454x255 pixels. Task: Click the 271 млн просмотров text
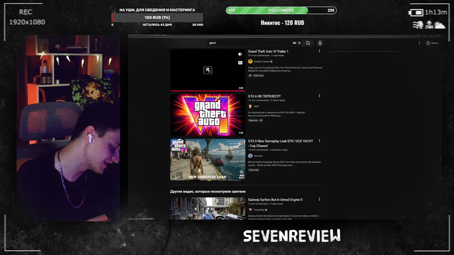(259, 56)
